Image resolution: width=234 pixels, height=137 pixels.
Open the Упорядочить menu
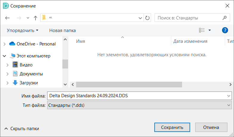(x=23, y=30)
